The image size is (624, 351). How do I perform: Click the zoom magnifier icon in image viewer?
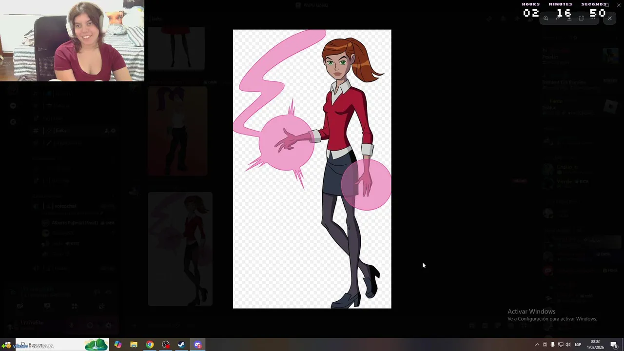(546, 18)
